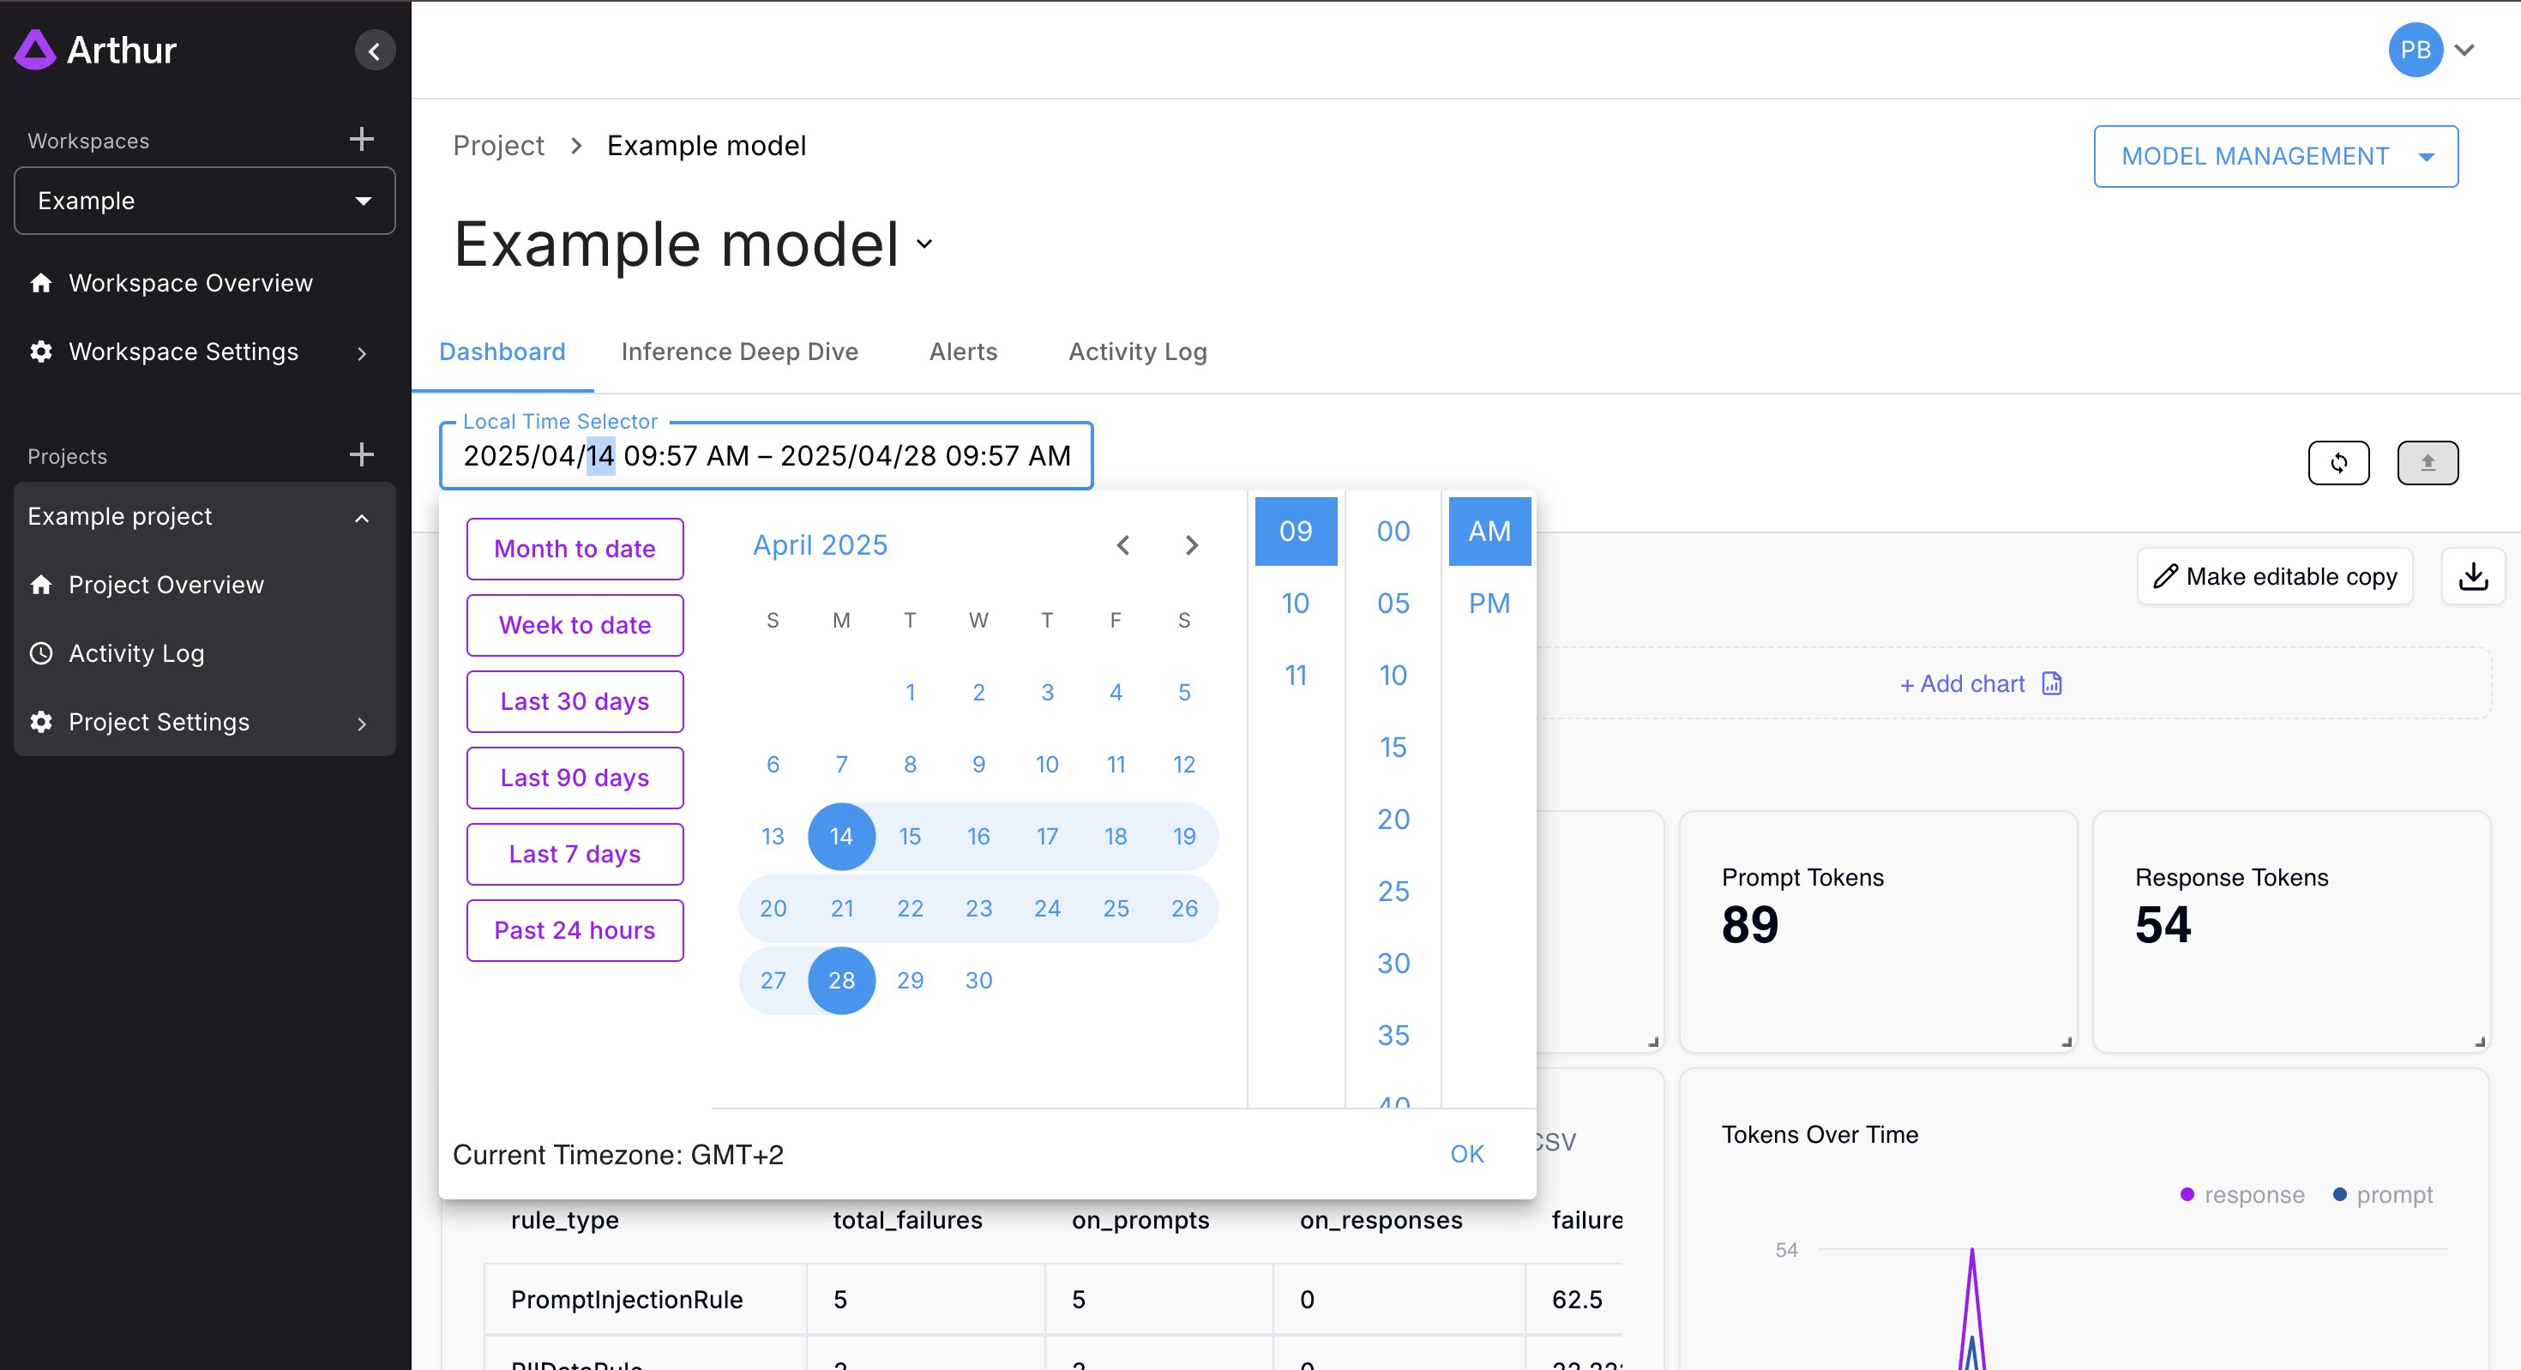The width and height of the screenshot is (2521, 1370).
Task: Click the upload icon button
Action: (2427, 463)
